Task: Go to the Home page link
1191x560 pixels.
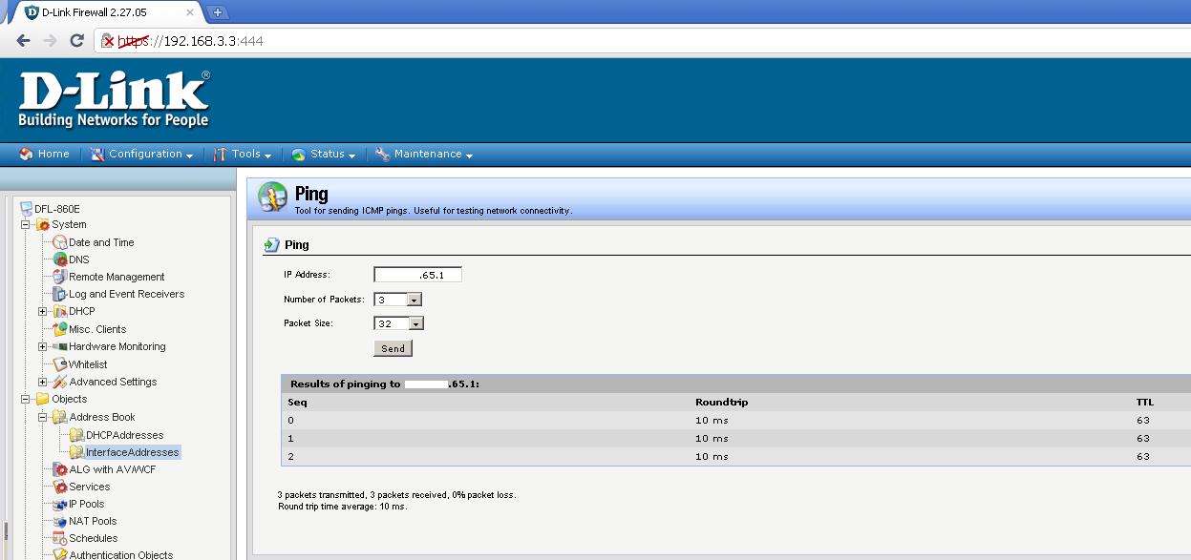Action: pyautogui.click(x=45, y=155)
